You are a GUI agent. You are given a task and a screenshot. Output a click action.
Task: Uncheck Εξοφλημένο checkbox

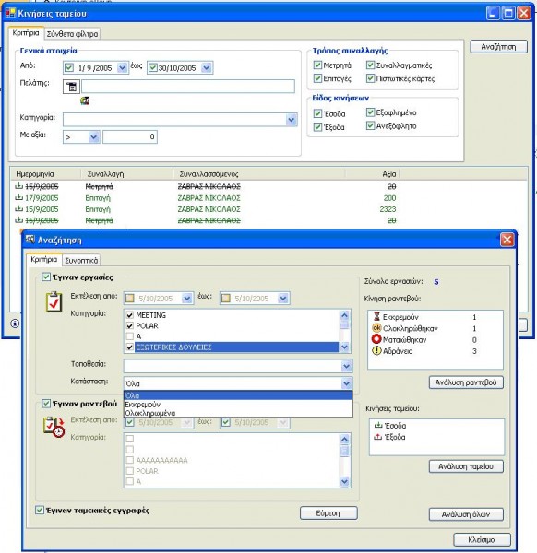[x=370, y=112]
